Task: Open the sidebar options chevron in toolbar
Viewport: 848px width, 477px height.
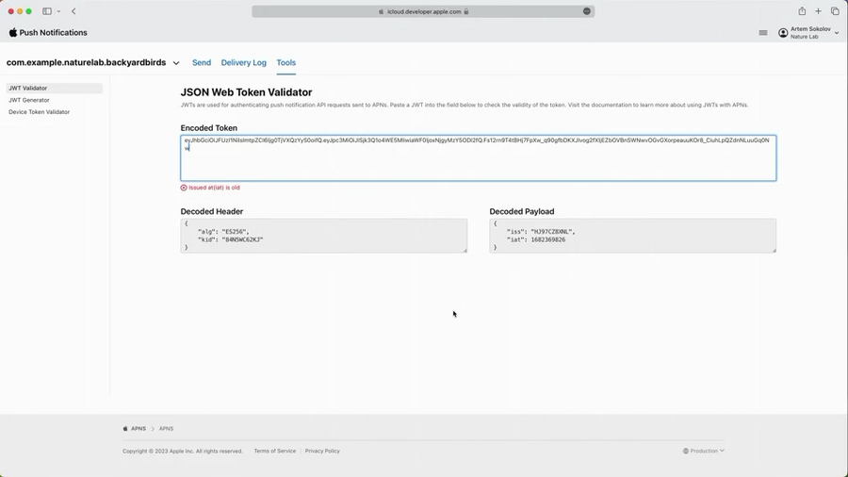Action: coord(58,11)
